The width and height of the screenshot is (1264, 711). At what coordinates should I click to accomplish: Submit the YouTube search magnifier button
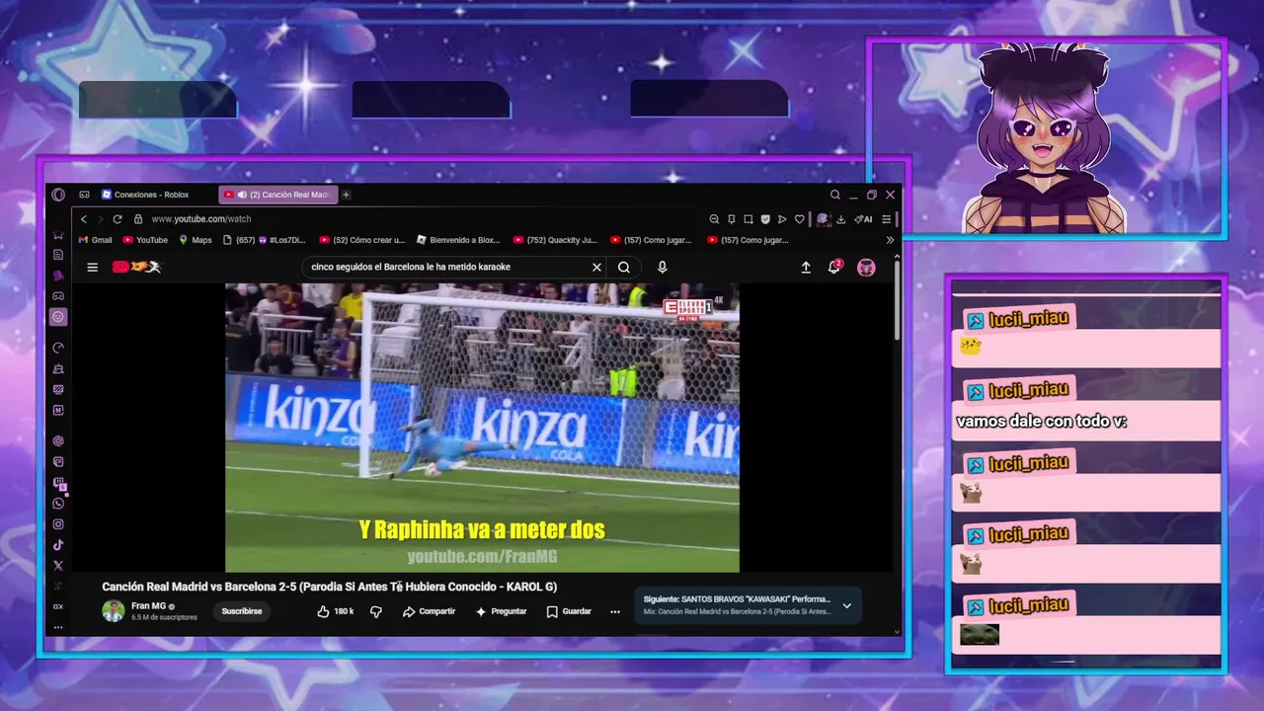coord(624,267)
